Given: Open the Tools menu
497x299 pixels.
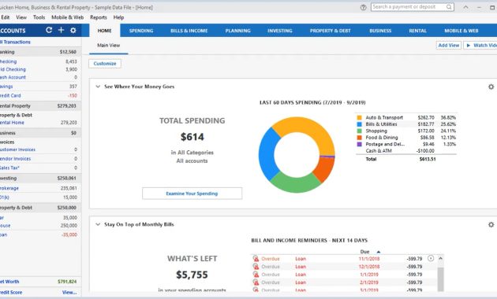Looking at the screenshot, I should 39,17.
